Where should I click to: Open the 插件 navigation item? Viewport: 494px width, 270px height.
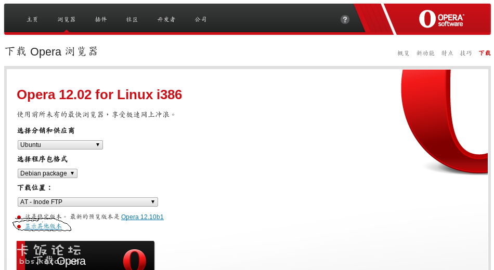tap(101, 20)
